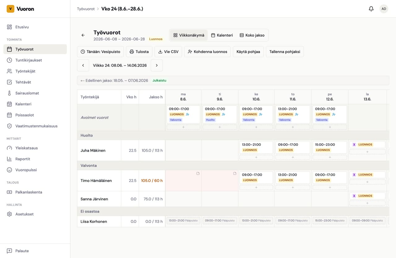
Task: Go to previous week with left chevron
Action: 83,65
